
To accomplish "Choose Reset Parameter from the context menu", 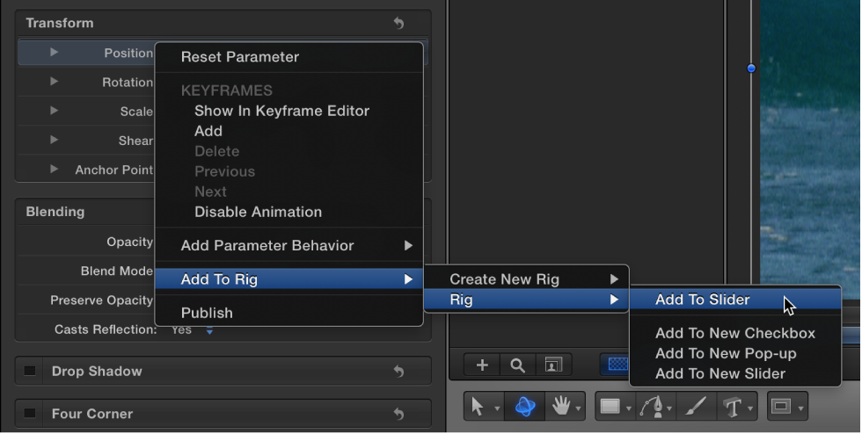I will pos(289,57).
